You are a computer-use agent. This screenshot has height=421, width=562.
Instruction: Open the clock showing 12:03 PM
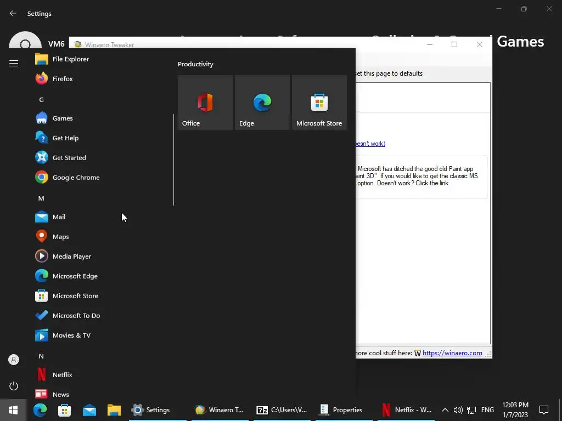[515, 410]
